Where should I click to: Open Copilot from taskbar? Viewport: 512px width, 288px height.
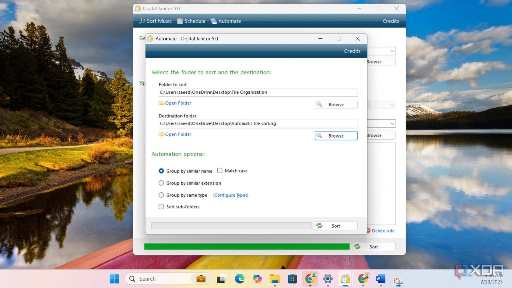point(257,279)
